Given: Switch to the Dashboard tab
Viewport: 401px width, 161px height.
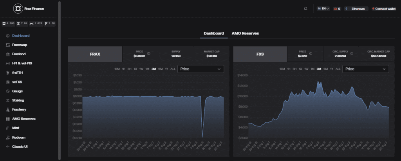Looking at the screenshot, I should tap(214, 33).
